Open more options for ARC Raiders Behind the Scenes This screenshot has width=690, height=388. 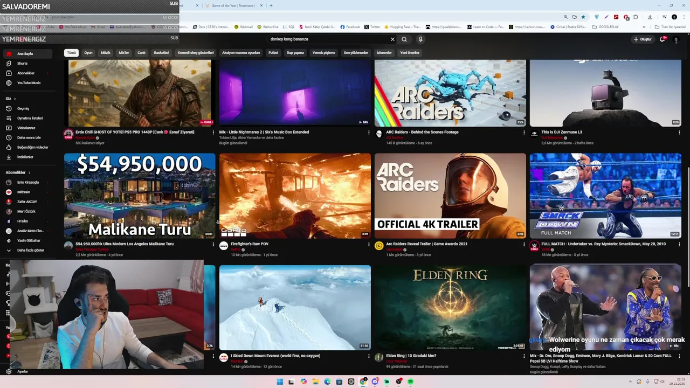click(x=524, y=133)
